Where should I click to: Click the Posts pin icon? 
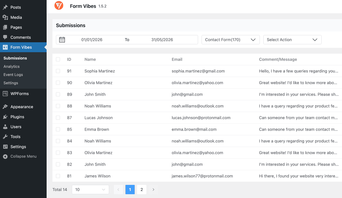coord(5,7)
